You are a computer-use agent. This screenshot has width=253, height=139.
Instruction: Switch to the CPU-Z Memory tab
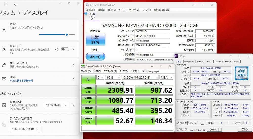click(x=200, y=62)
